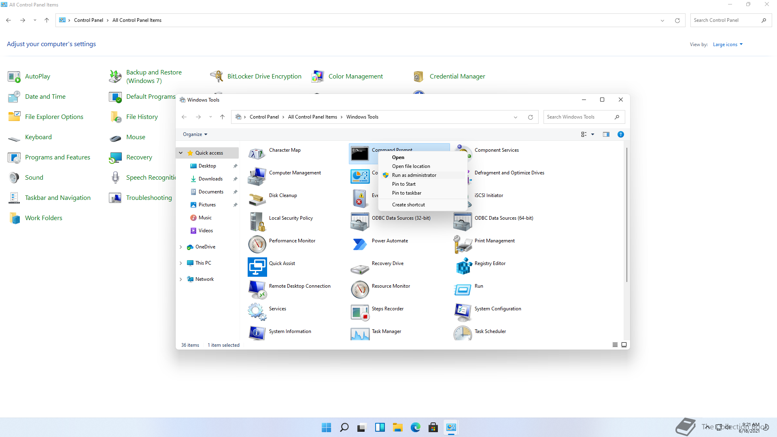The height and width of the screenshot is (437, 777).
Task: Open Remote Desktop Connection icon
Action: 257,290
